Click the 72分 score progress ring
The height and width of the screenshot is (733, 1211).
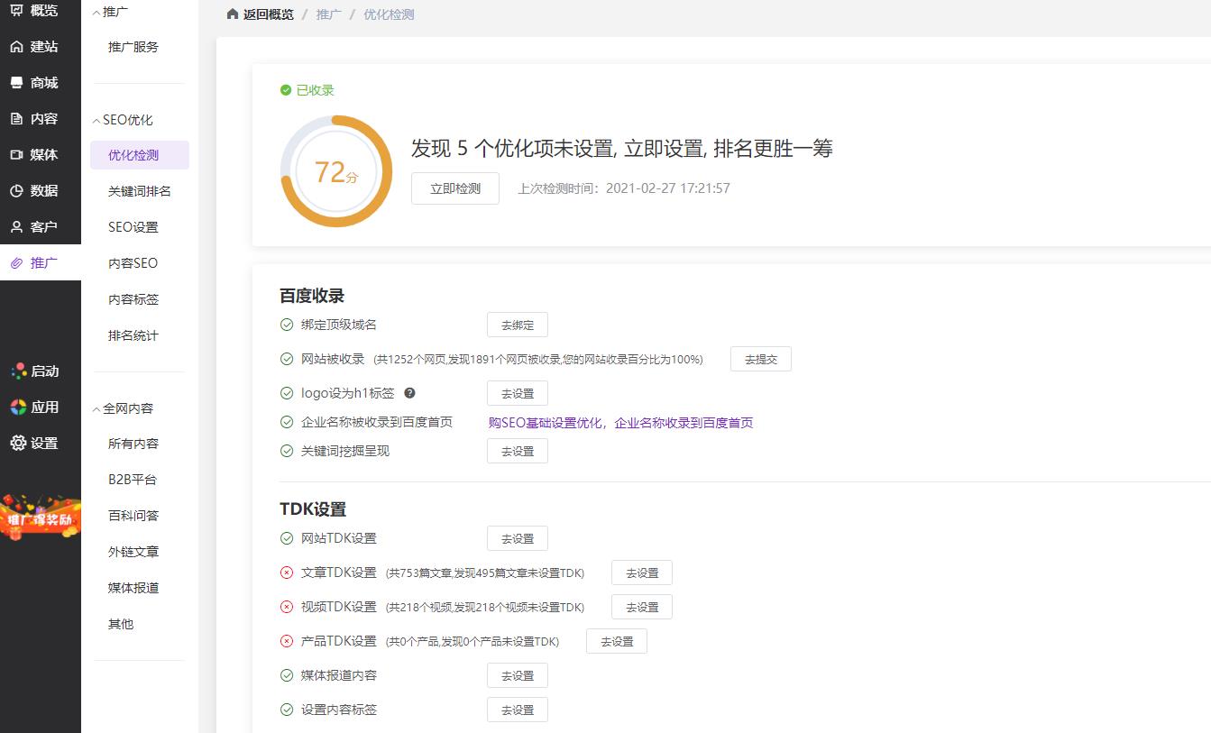tap(335, 170)
